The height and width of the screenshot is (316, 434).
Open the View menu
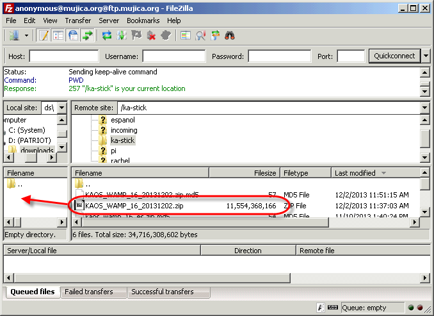point(50,21)
